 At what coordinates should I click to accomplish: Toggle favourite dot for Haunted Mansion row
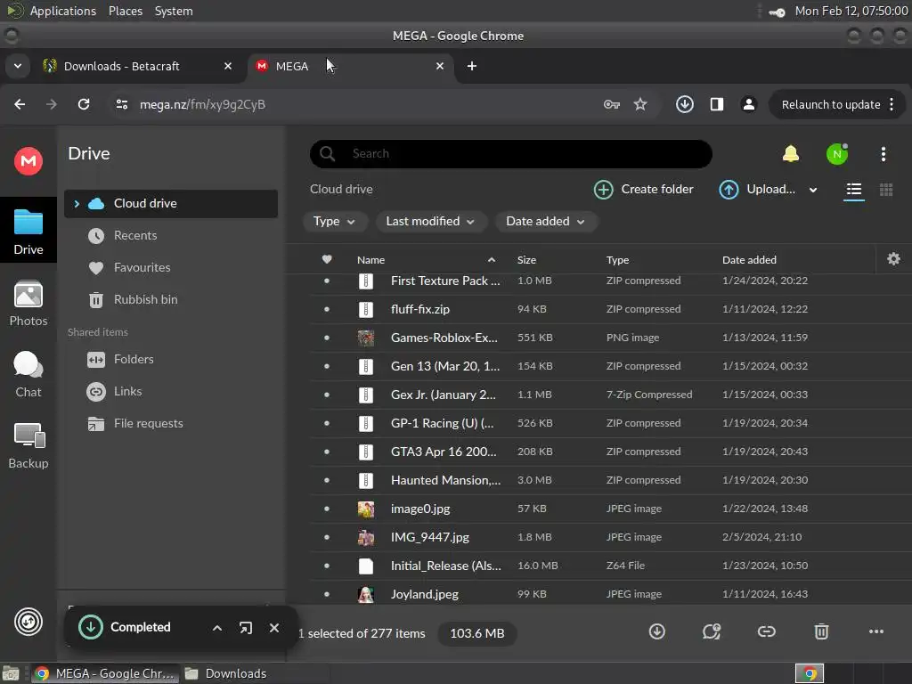tap(326, 480)
